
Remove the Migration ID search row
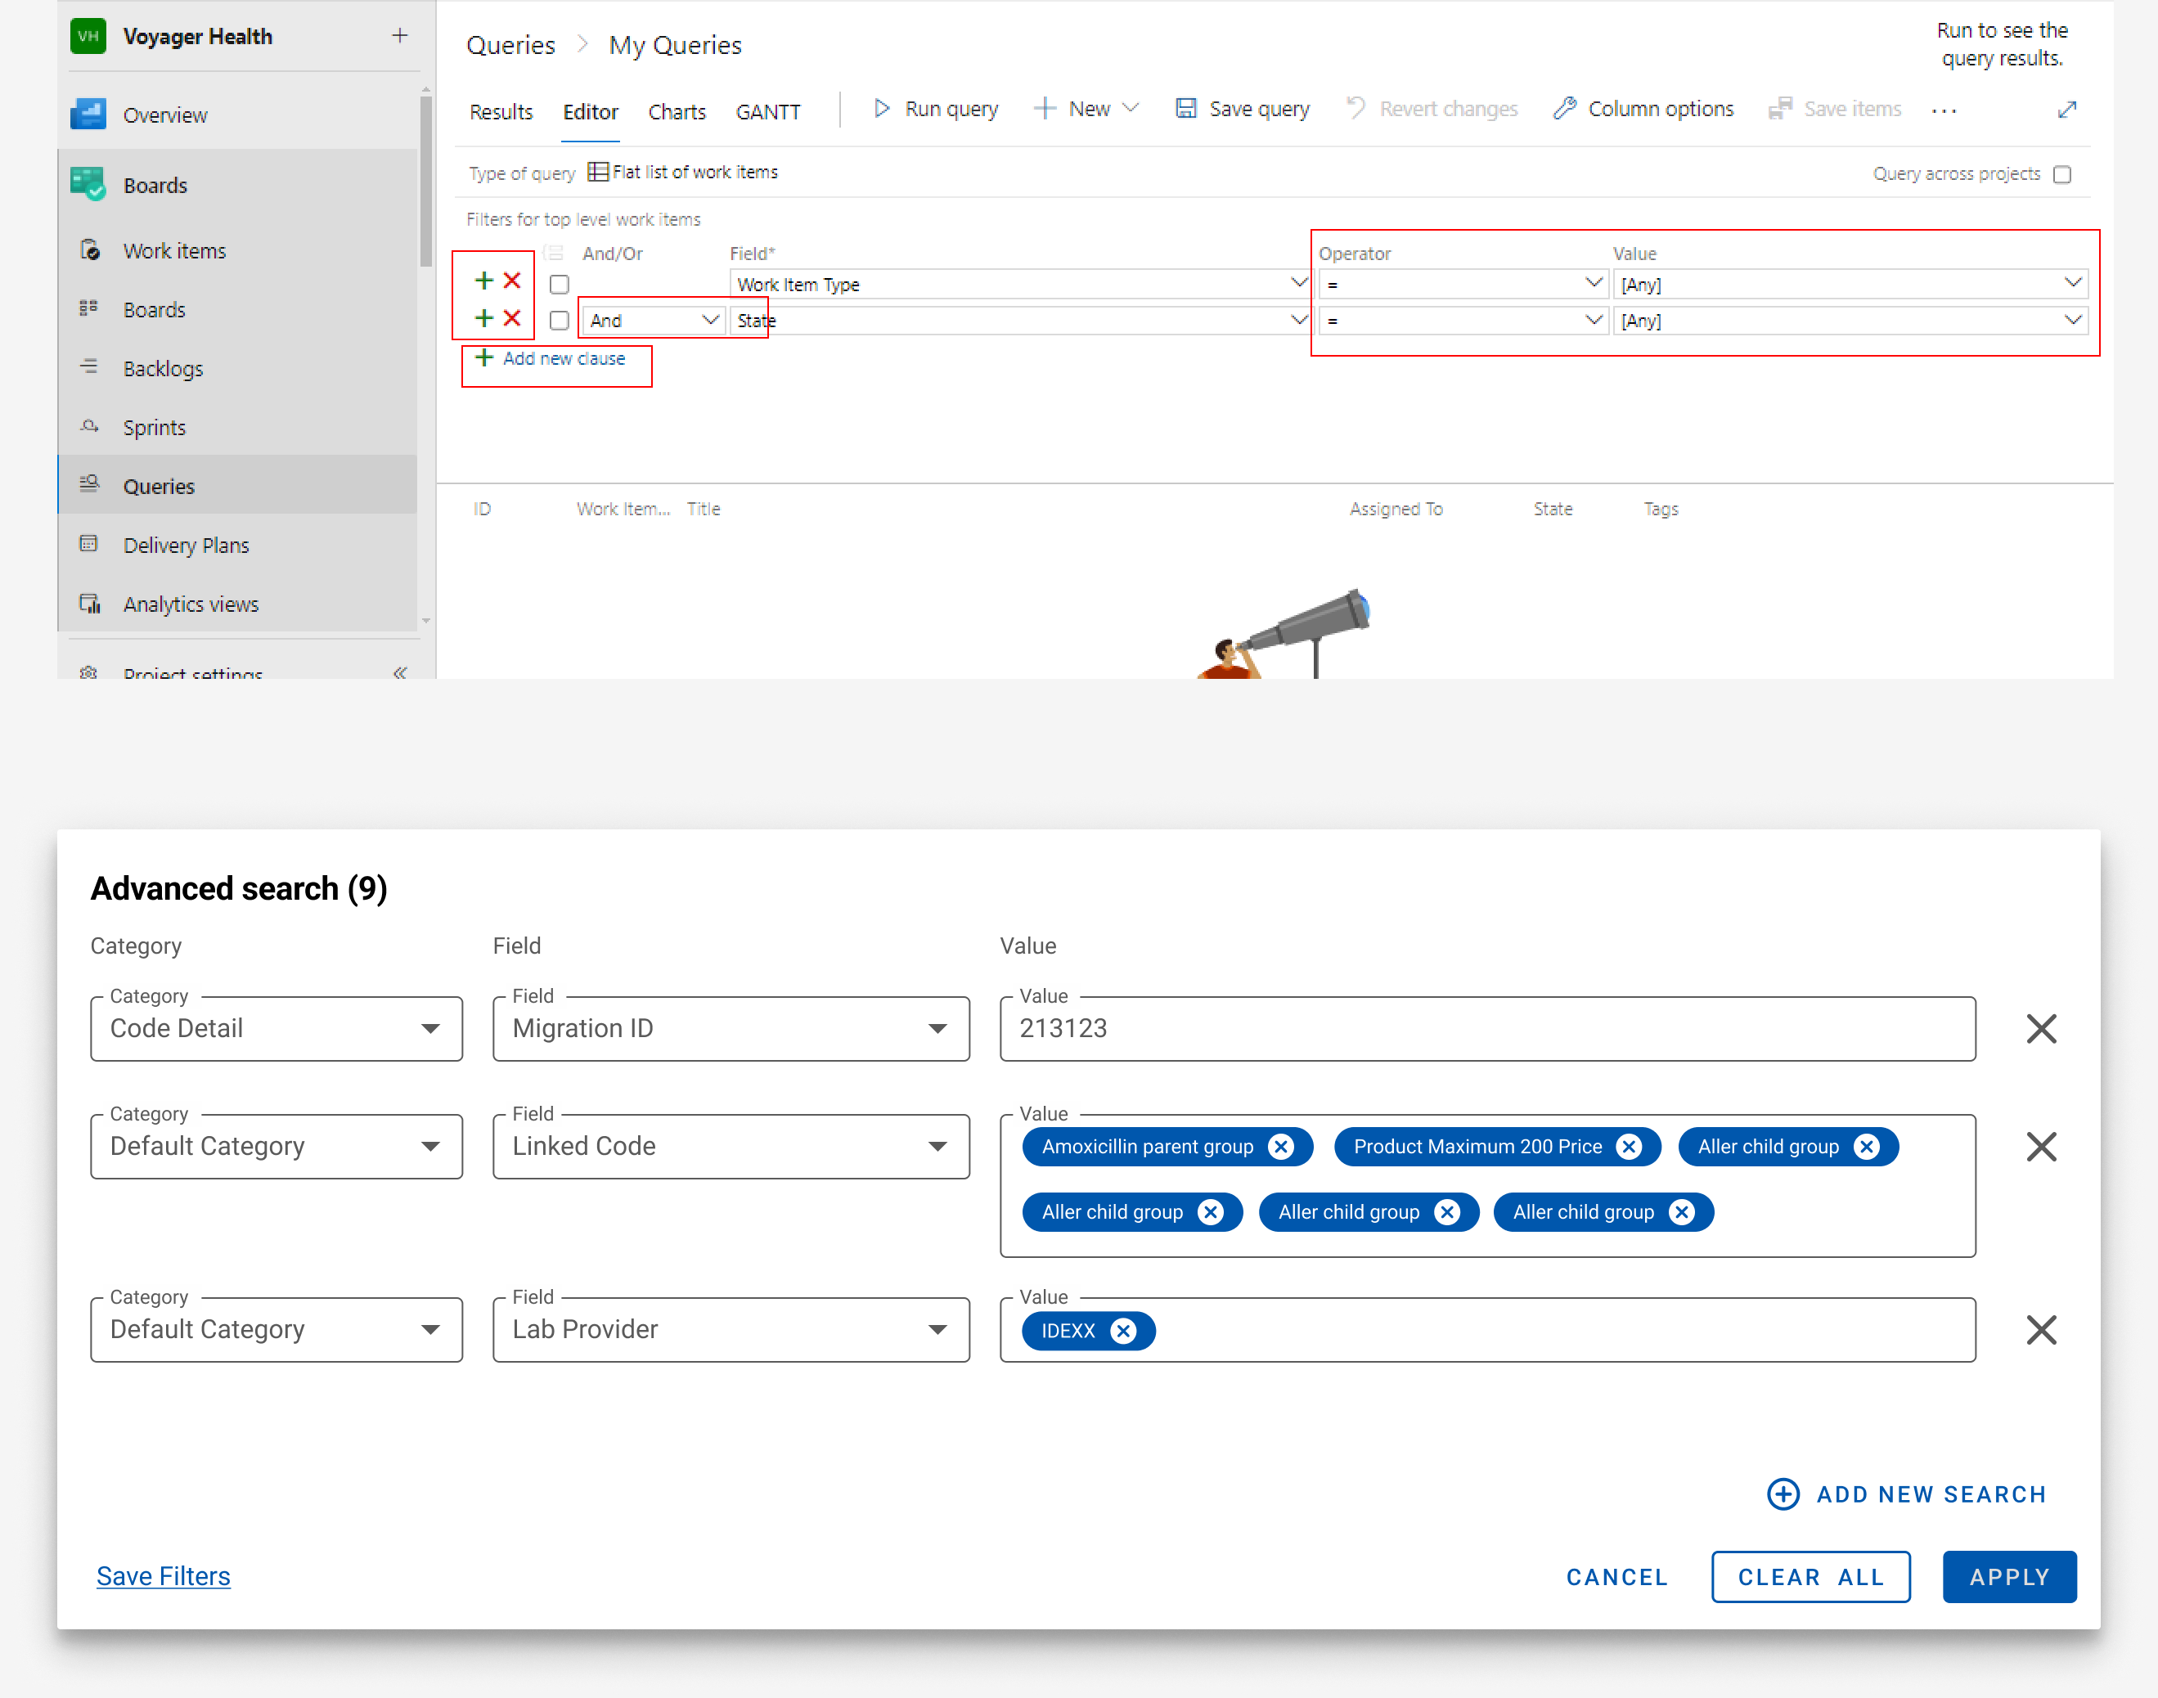(2042, 1029)
